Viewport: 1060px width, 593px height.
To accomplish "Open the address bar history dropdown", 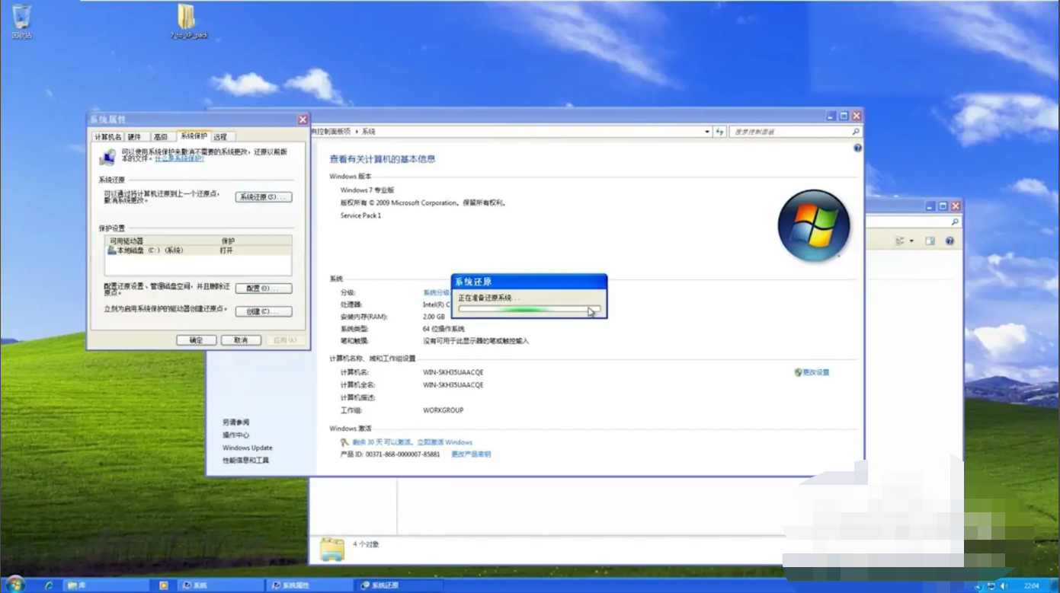I will tap(707, 132).
